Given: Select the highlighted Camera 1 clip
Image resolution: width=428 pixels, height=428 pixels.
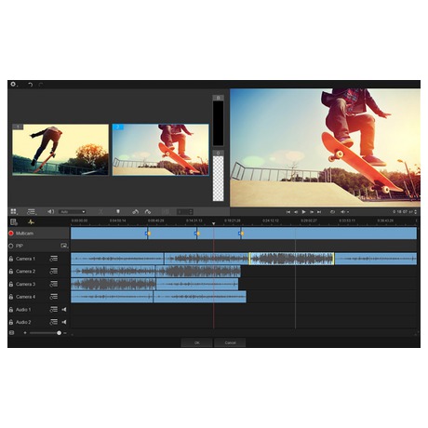Looking at the screenshot, I should coord(291,259).
